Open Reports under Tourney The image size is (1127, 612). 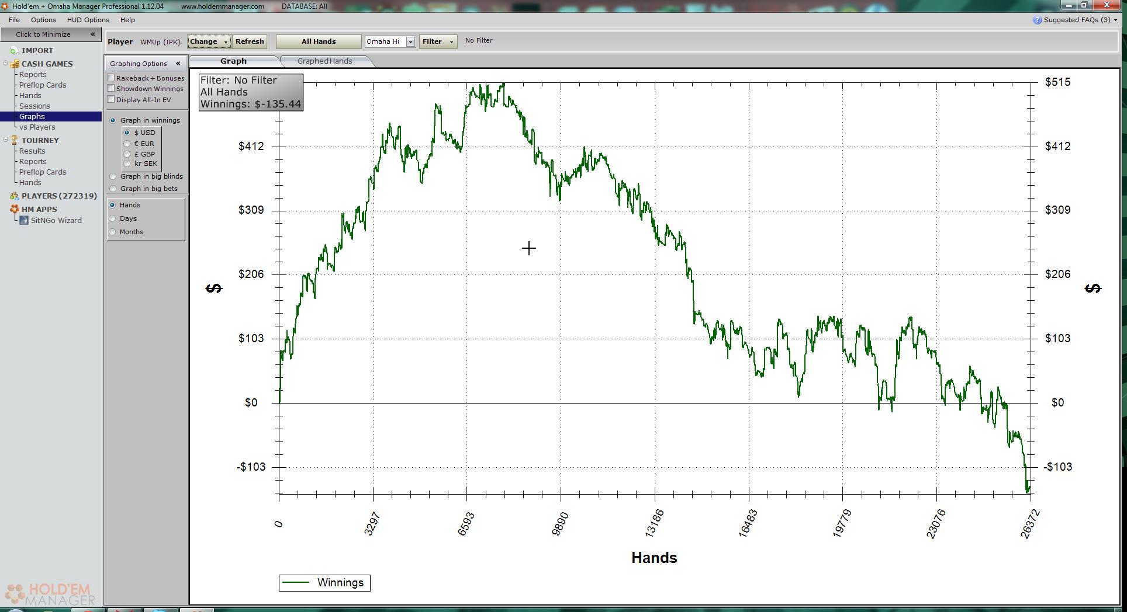click(x=33, y=162)
